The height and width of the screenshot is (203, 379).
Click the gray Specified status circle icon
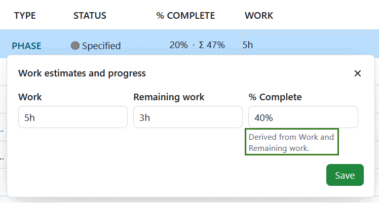(x=75, y=46)
